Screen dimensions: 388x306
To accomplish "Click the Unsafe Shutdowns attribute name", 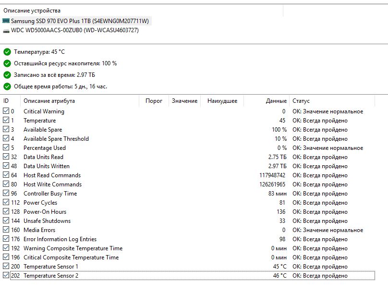I will point(47,221).
